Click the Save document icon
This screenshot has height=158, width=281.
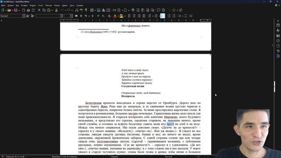coord(16,10)
